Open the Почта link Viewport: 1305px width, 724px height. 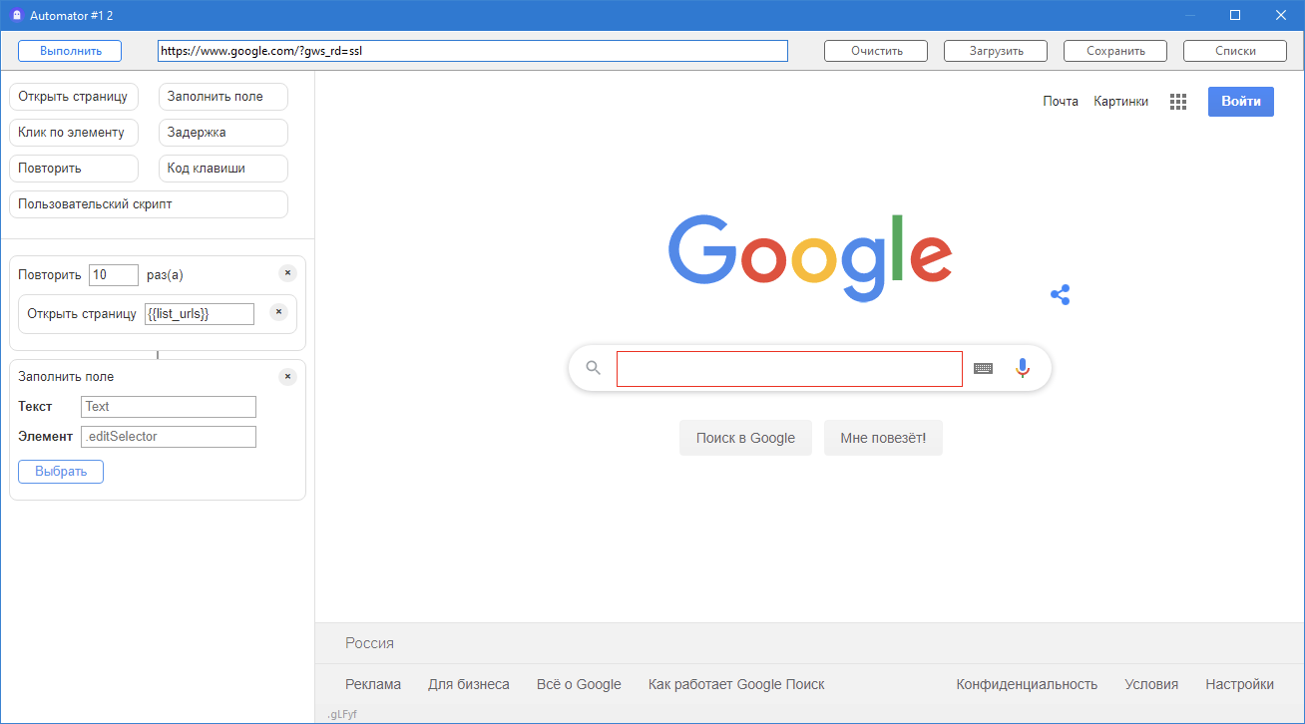[1061, 102]
